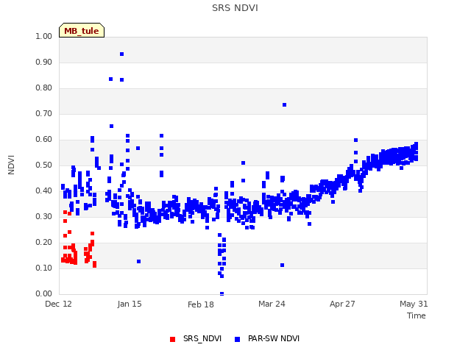Click the NDVI y-axis label
The width and height of the screenshot is (471, 353).
pos(11,165)
